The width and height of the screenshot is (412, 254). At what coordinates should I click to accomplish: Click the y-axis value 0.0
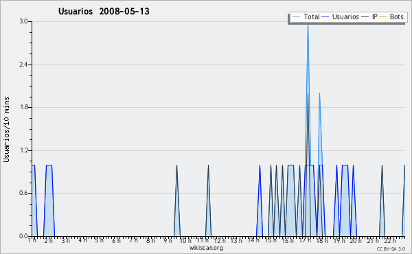click(23, 236)
